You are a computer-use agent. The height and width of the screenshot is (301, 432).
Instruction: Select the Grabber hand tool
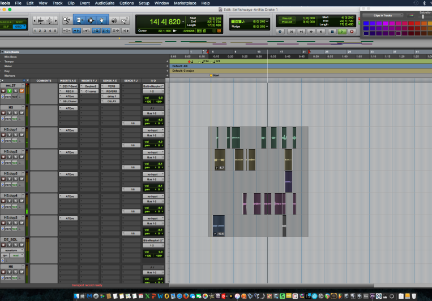(x=102, y=20)
